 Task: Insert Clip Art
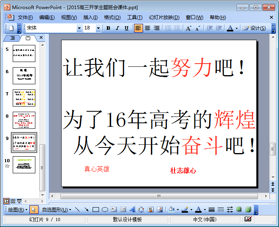151,210
